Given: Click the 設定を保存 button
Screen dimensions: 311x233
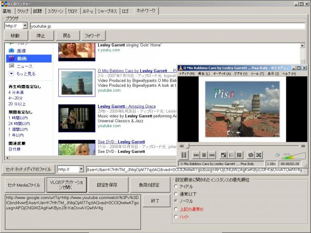Looking at the screenshot, I should tap(107, 185).
